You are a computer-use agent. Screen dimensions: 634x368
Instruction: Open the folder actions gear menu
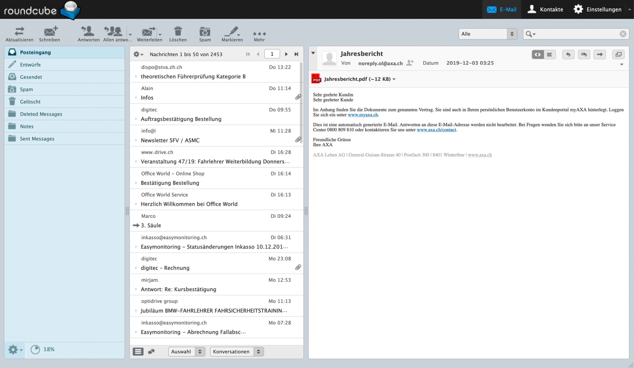(15, 349)
